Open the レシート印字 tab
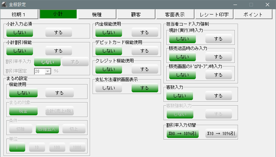Screen dimensions: 276x157 click(x=214, y=14)
